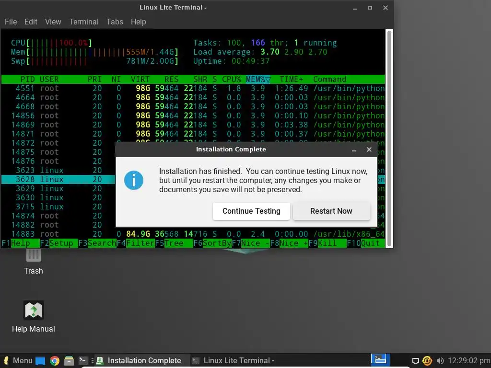Open the Tabs menu in terminal
Screen dimensions: 491x368
[115, 22]
